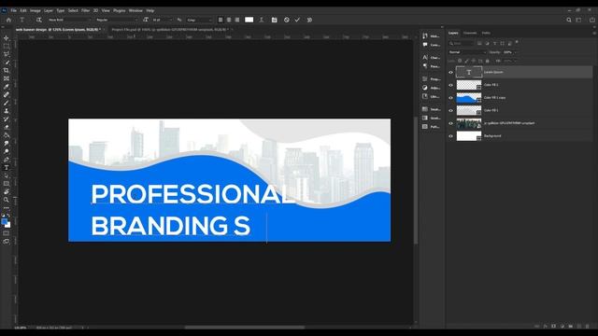Click the blue foreground color swatch
598x336 pixels.
point(4,222)
